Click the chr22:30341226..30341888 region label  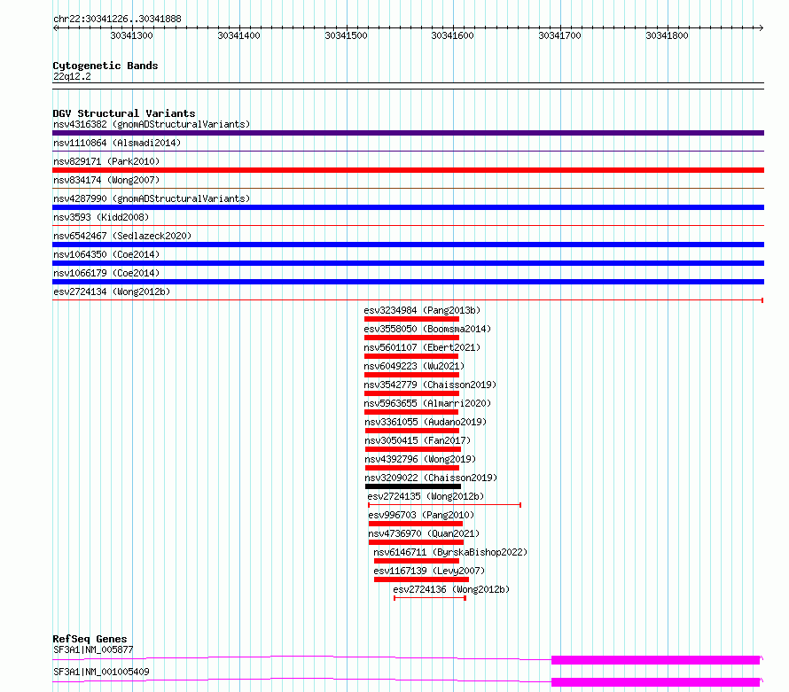pyautogui.click(x=117, y=19)
